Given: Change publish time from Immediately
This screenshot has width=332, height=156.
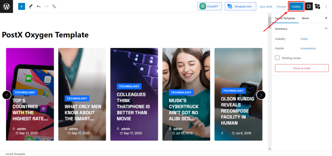Looking at the screenshot, I should click(308, 49).
